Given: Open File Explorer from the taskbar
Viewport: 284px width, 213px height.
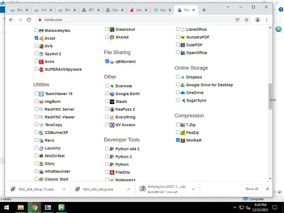Looking at the screenshot, I should 21,207.
